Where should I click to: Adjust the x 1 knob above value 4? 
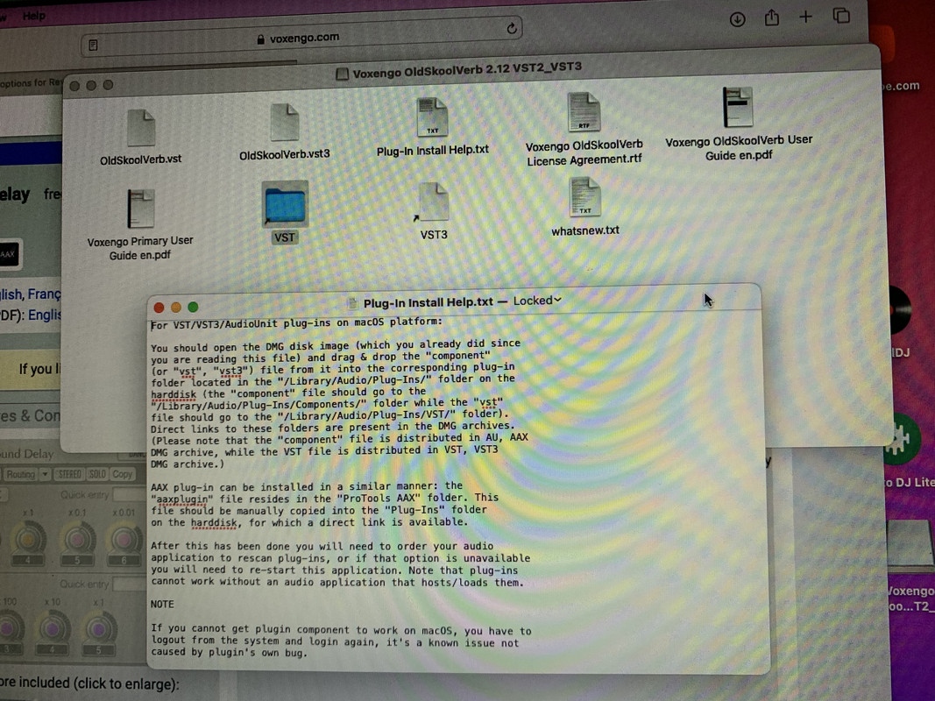[x=27, y=538]
